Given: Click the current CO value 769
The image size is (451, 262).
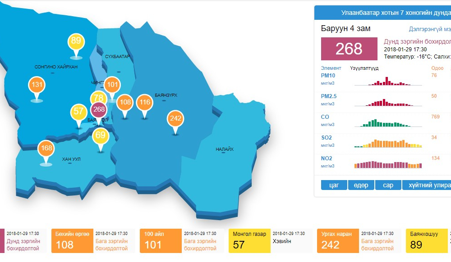Looking at the screenshot, I should (x=436, y=117).
